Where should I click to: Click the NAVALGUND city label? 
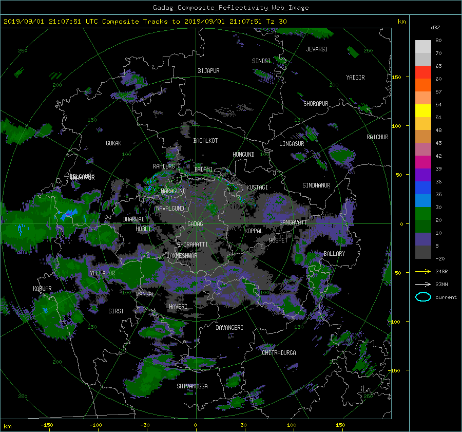pos(170,209)
